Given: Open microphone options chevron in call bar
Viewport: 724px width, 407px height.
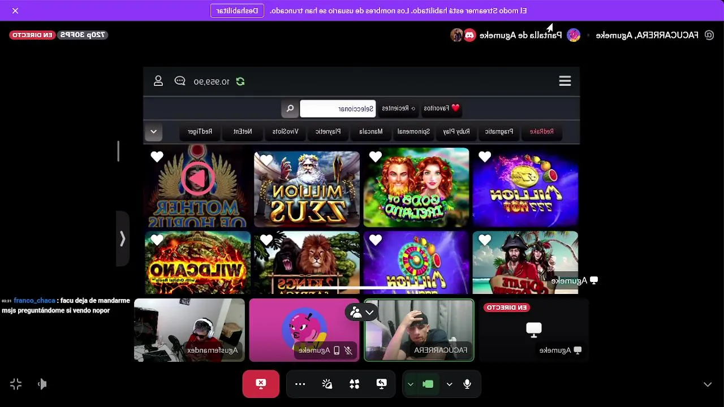Looking at the screenshot, I should point(449,384).
